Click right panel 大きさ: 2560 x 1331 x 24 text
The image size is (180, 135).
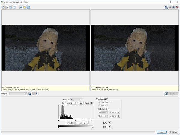click(100, 87)
